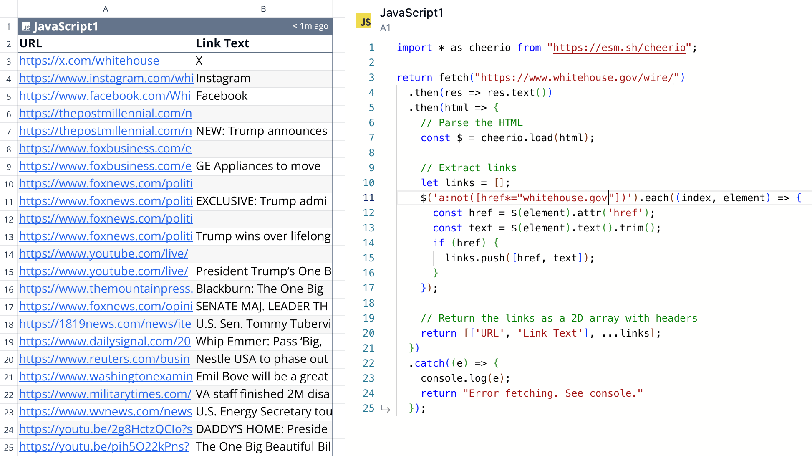The width and height of the screenshot is (812, 456).
Task: Select the 'Emil Bove will be a great' cell
Action: 263,377
